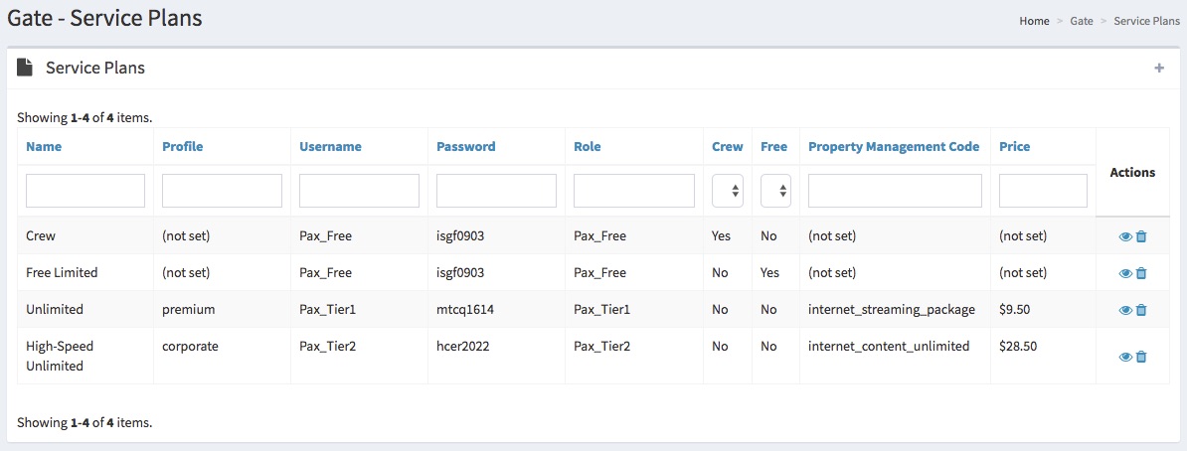Delete the Free Limited plan
The image size is (1187, 451).
[1141, 273]
